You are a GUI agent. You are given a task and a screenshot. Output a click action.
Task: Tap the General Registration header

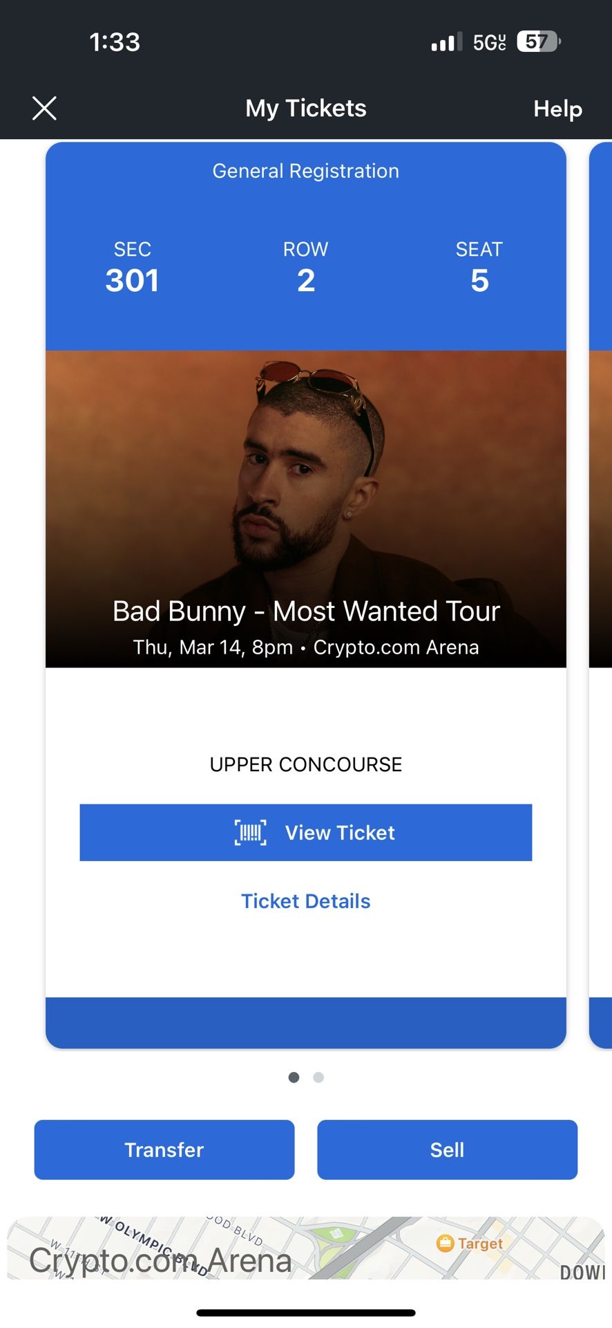(306, 171)
